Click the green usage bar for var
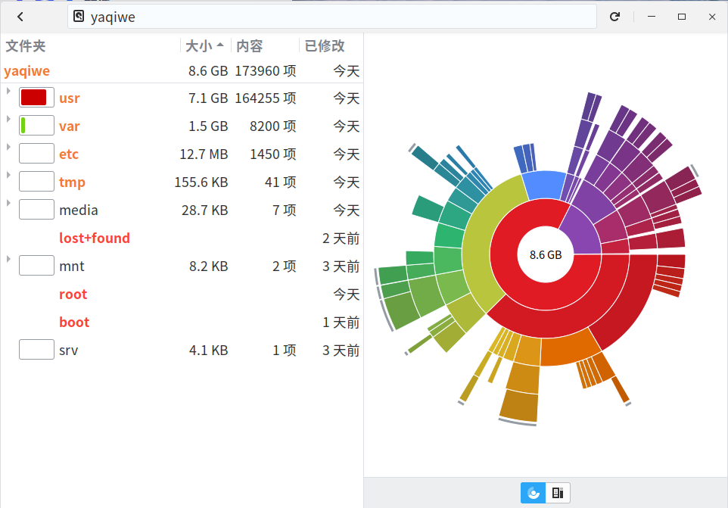 click(x=36, y=126)
